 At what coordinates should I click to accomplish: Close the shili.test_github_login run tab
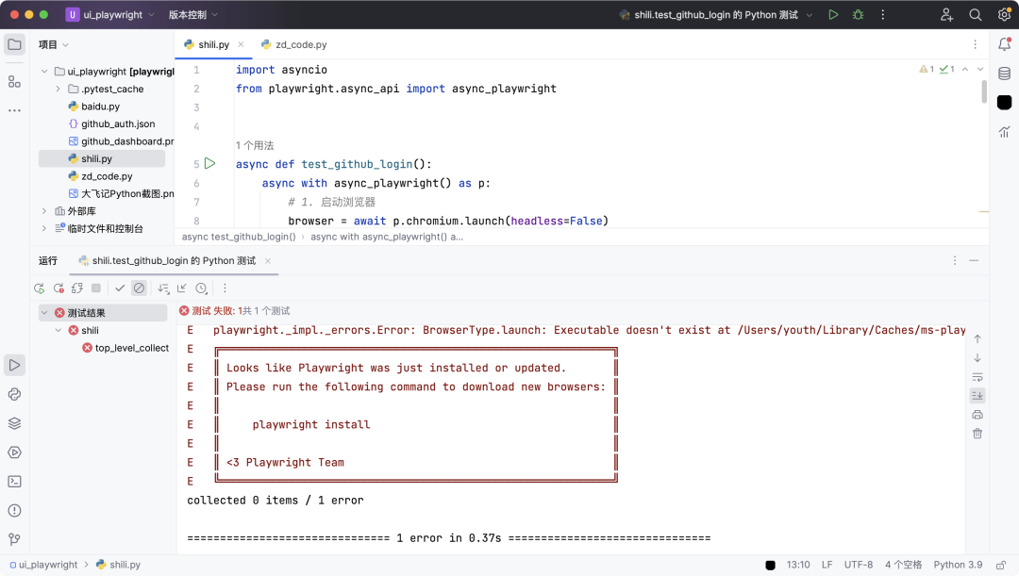268,261
